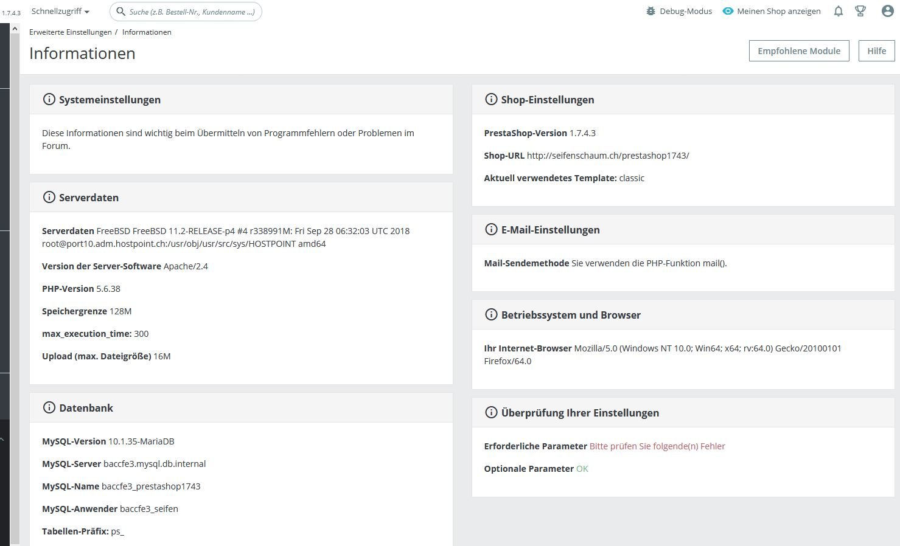This screenshot has height=546, width=900.
Task: Click the info icon beside Serverdaten
Action: pyautogui.click(x=49, y=197)
